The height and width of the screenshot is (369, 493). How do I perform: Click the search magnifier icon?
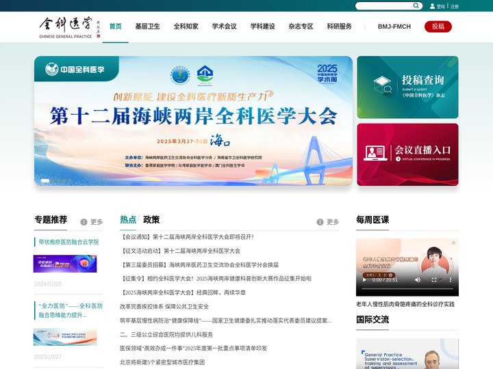(x=416, y=5)
